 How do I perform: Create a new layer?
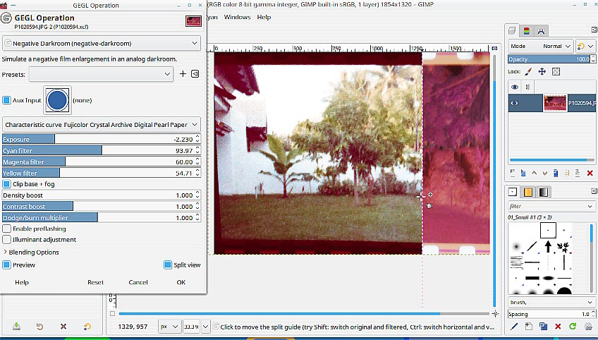click(x=512, y=174)
